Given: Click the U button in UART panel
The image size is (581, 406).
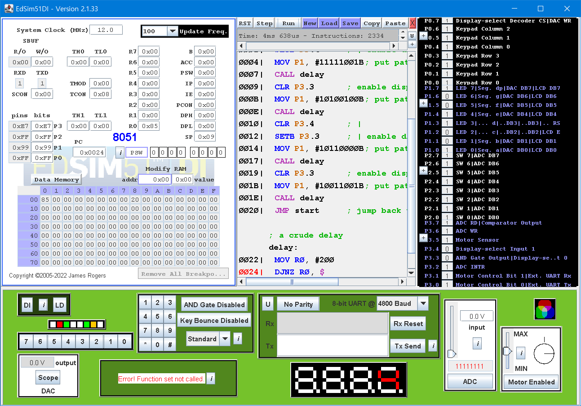Looking at the screenshot, I should pos(268,304).
